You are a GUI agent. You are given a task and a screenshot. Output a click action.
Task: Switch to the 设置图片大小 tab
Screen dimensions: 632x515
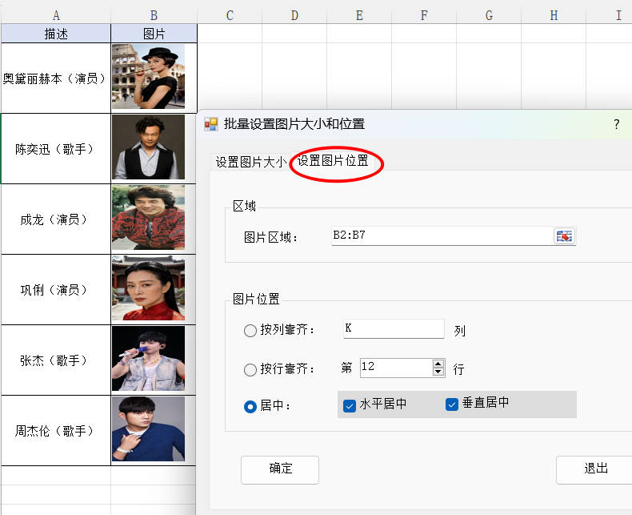[250, 161]
